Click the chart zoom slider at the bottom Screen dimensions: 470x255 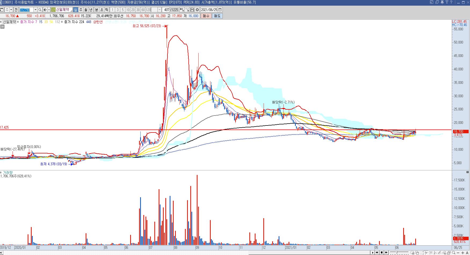[x=399, y=253]
